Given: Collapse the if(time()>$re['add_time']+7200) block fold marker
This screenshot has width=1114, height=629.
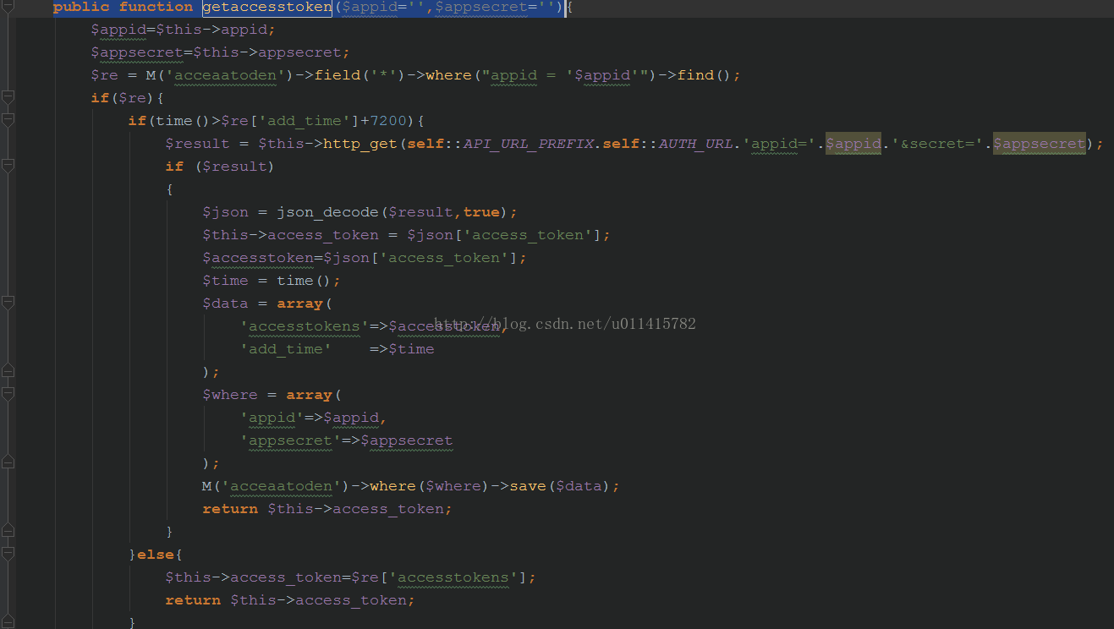Looking at the screenshot, I should 8,121.
